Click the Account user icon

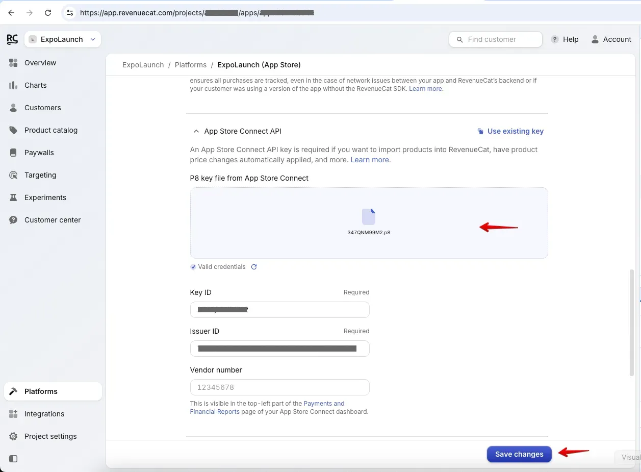click(595, 39)
